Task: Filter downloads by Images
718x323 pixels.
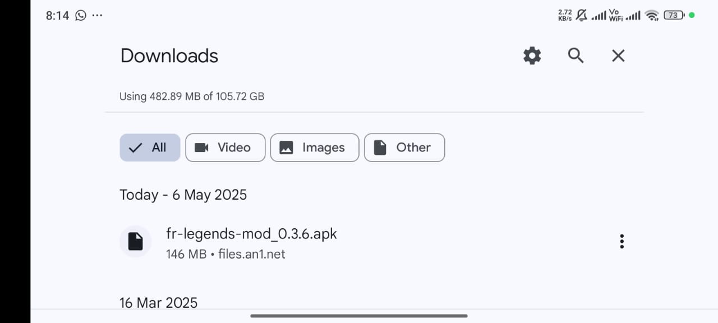Action: click(x=315, y=147)
